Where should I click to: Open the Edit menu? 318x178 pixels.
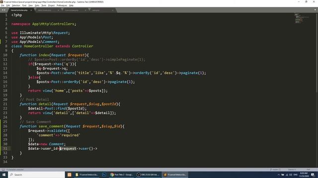pos(8,5)
